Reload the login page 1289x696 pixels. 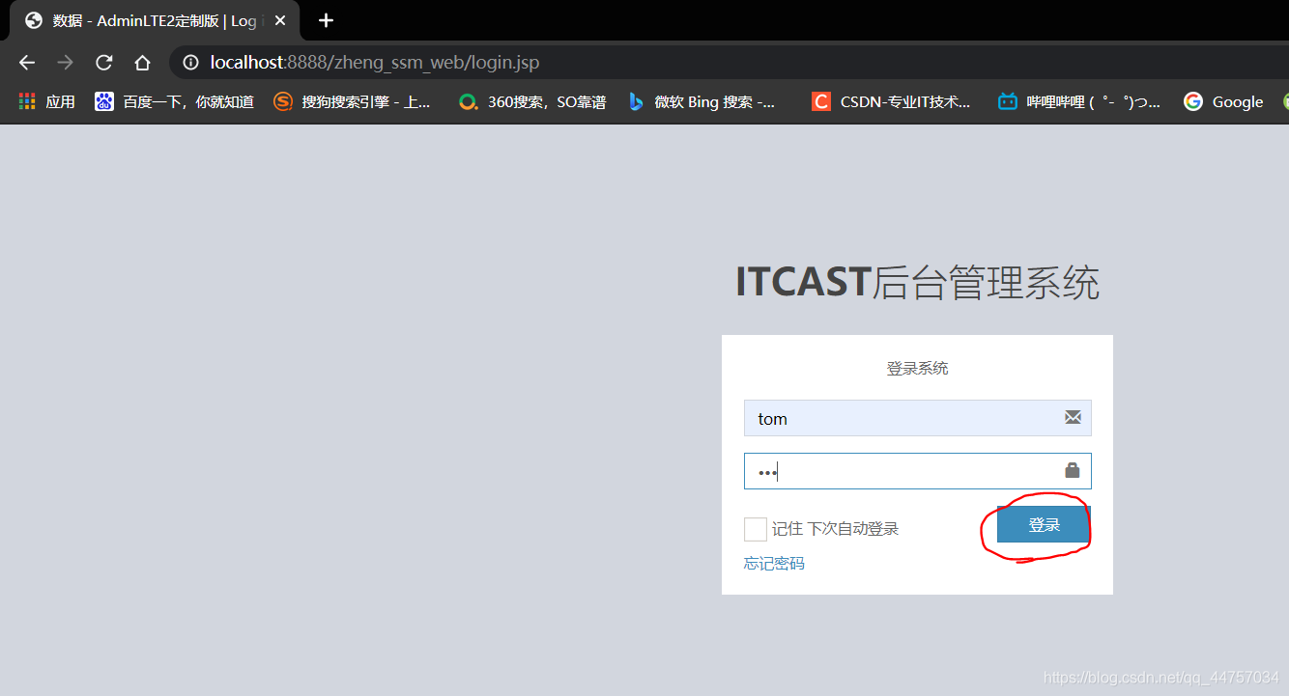(x=103, y=63)
